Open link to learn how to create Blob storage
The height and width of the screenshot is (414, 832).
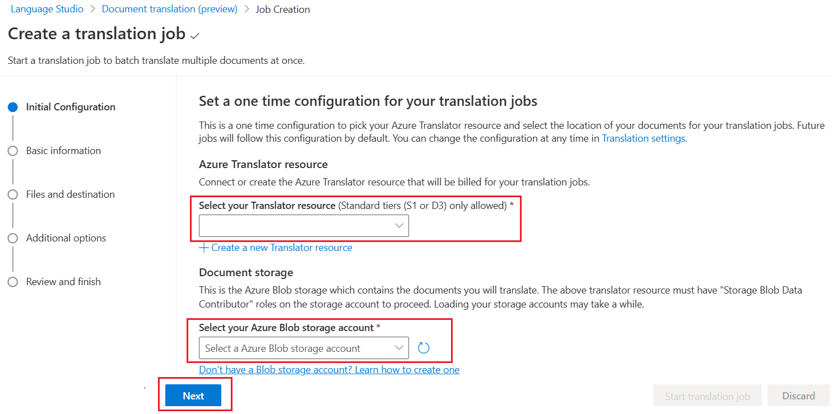pyautogui.click(x=329, y=369)
